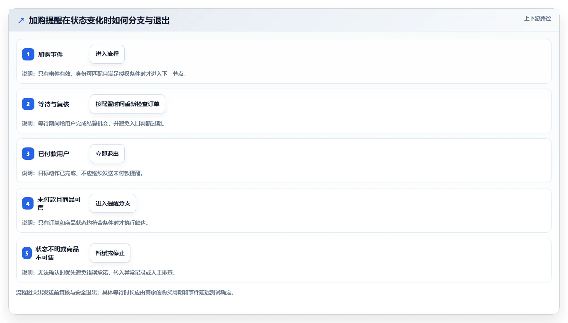Select the 未付款且商品可售 step label
568x323 pixels.
coord(59,203)
